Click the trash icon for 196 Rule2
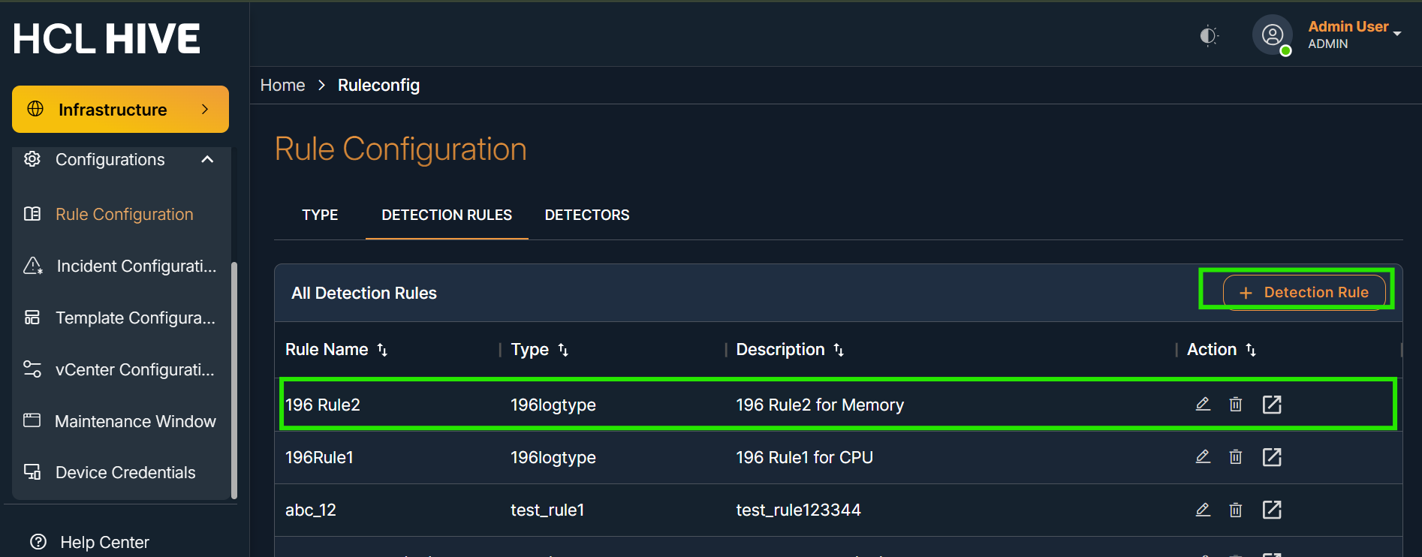Viewport: 1422px width, 557px height. tap(1236, 405)
